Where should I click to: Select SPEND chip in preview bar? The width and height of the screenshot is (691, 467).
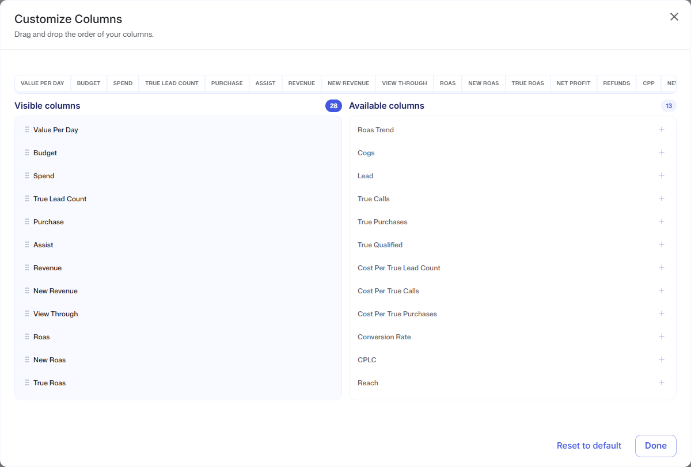[123, 83]
